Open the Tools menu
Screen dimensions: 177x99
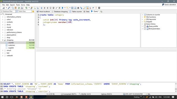(18, 5)
